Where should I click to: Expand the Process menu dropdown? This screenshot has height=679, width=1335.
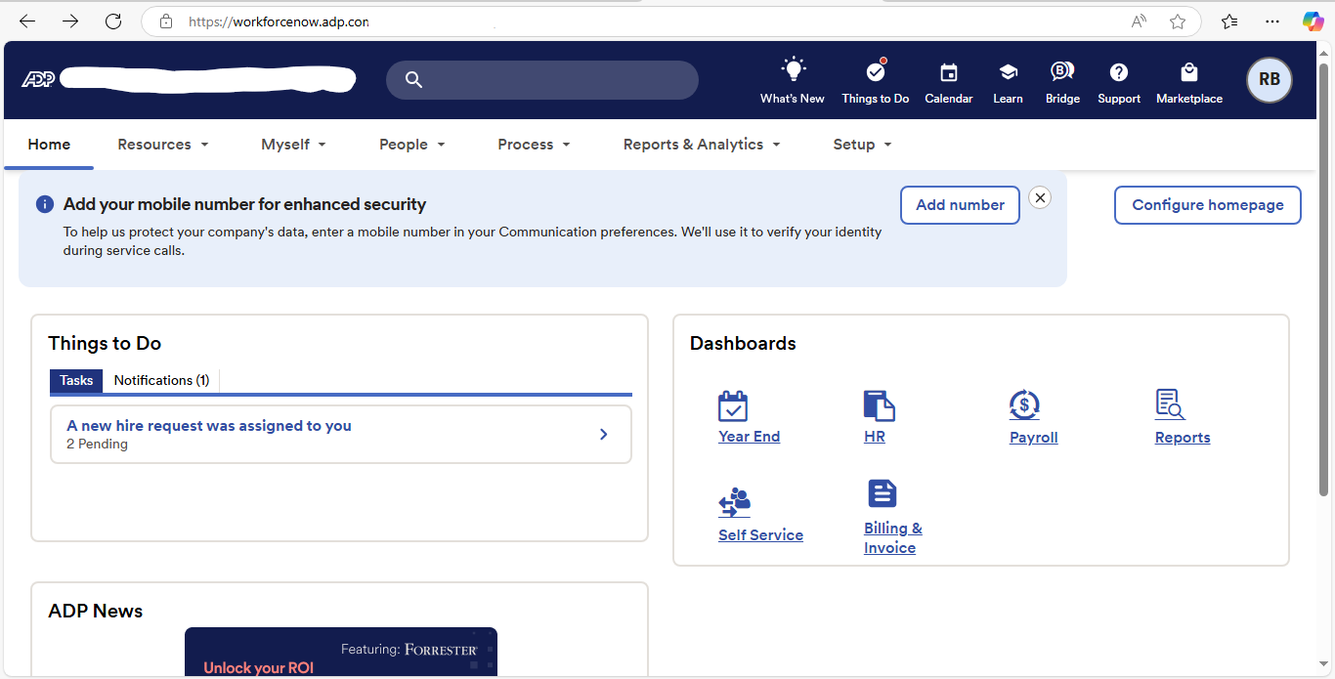click(x=534, y=145)
